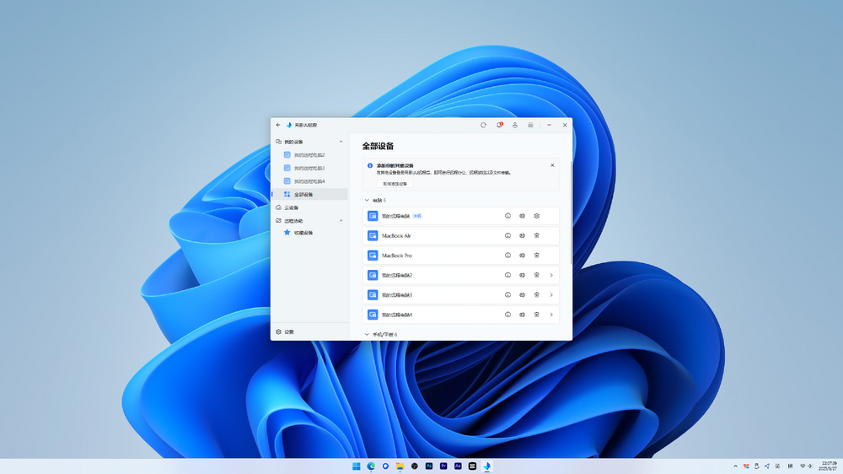The width and height of the screenshot is (843, 474).
Task: Delete the MacBook Air device
Action: pyautogui.click(x=537, y=235)
